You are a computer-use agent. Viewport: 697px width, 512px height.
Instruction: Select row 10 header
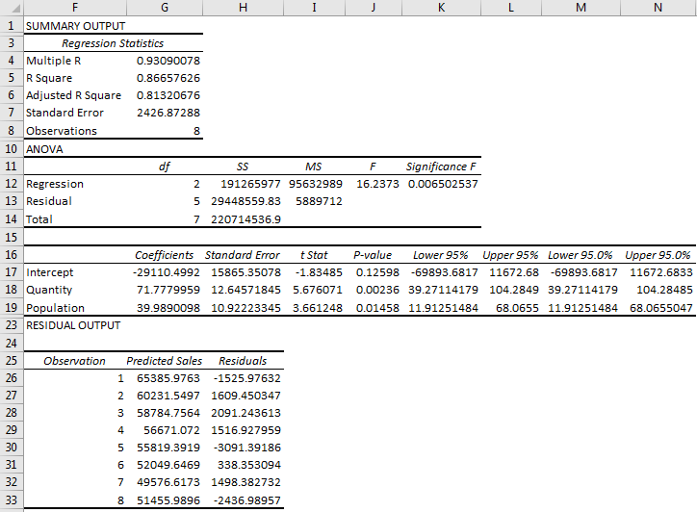point(12,149)
